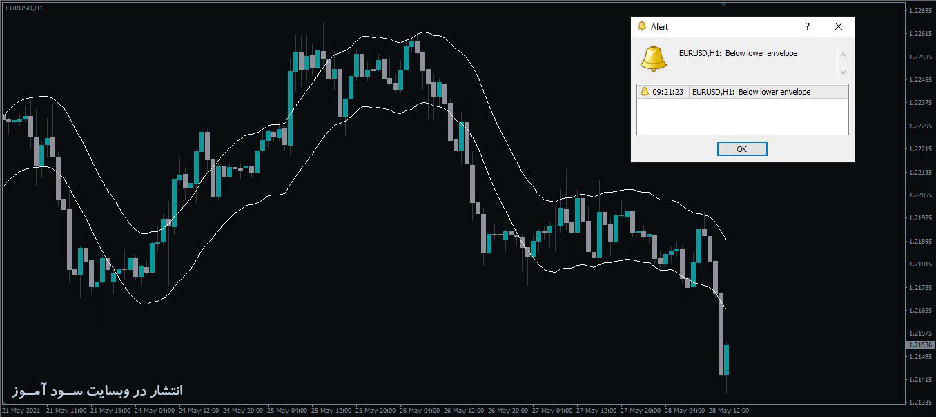Click the current price label 1.21536
The height and width of the screenshot is (417, 936).
(920, 345)
